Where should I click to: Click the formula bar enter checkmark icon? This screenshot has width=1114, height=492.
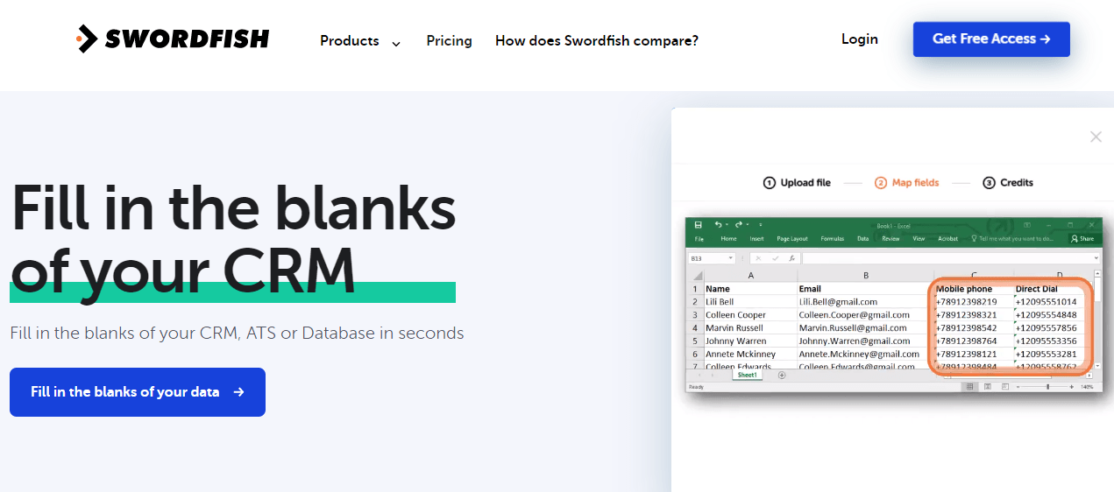pyautogui.click(x=775, y=258)
